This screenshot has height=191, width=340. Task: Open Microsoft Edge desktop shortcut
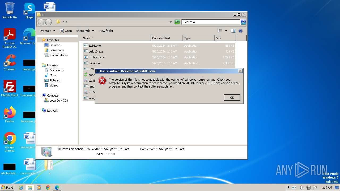pos(29,37)
